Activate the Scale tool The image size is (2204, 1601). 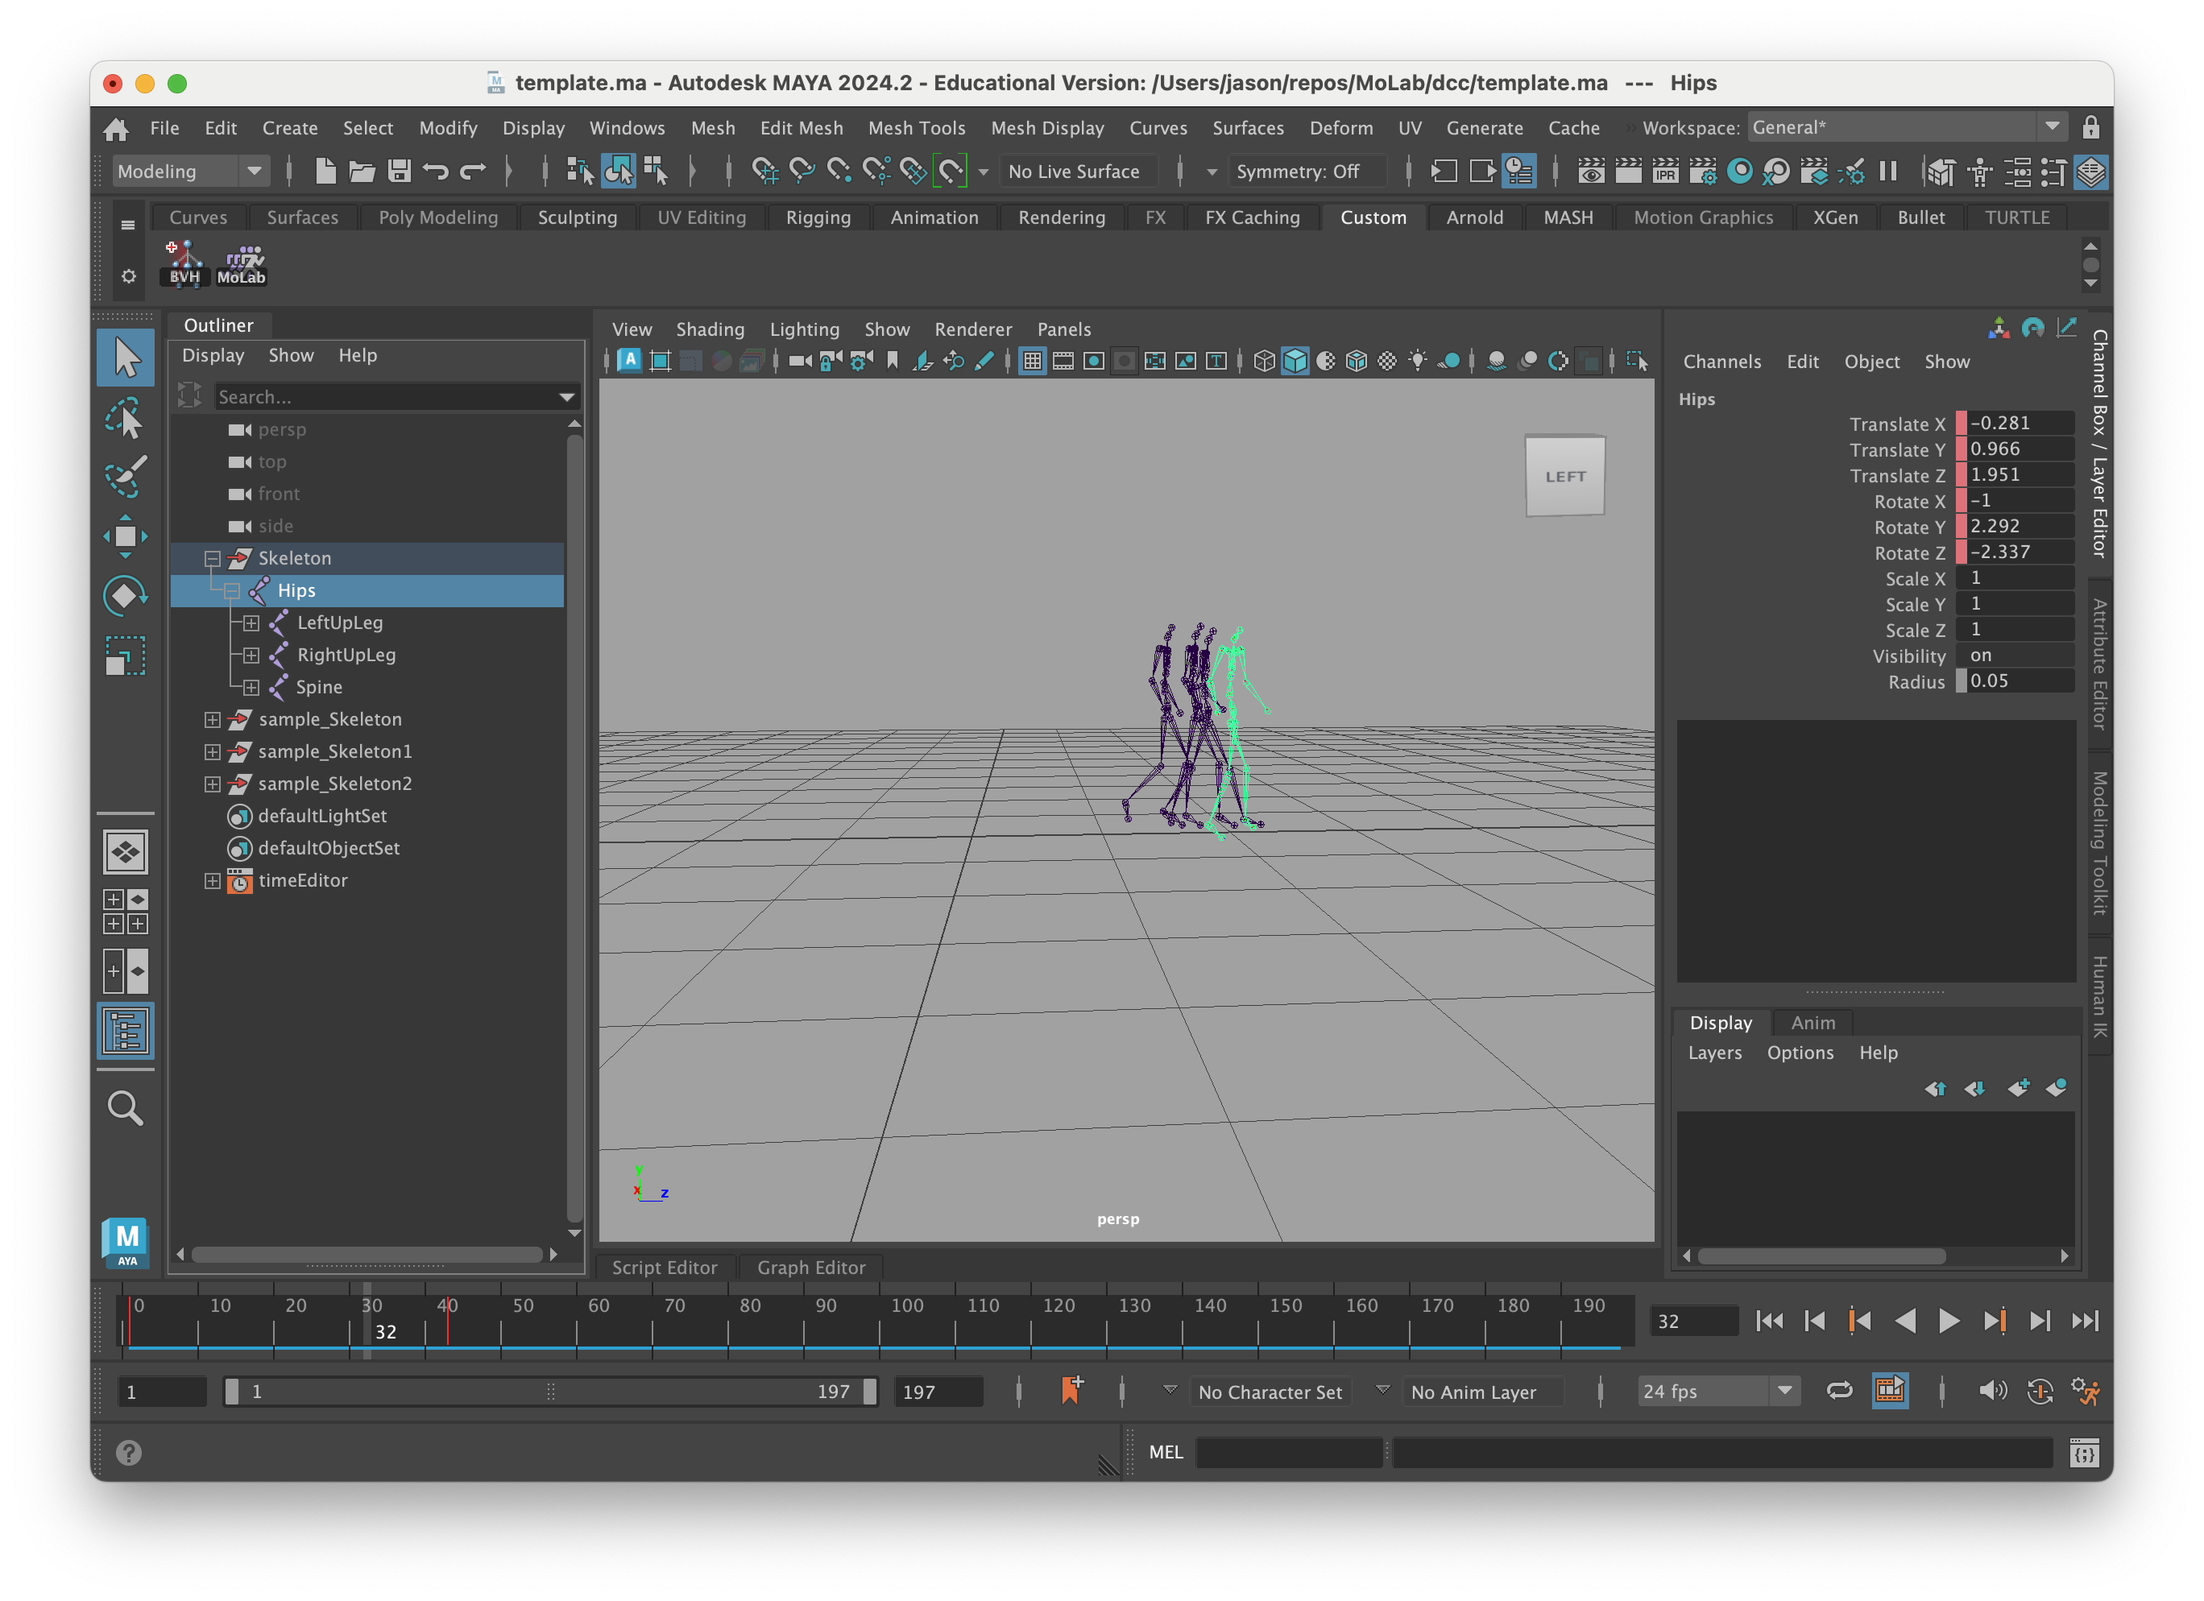pos(126,656)
